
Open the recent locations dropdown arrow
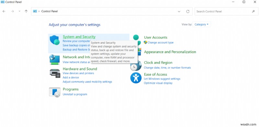(19, 11)
